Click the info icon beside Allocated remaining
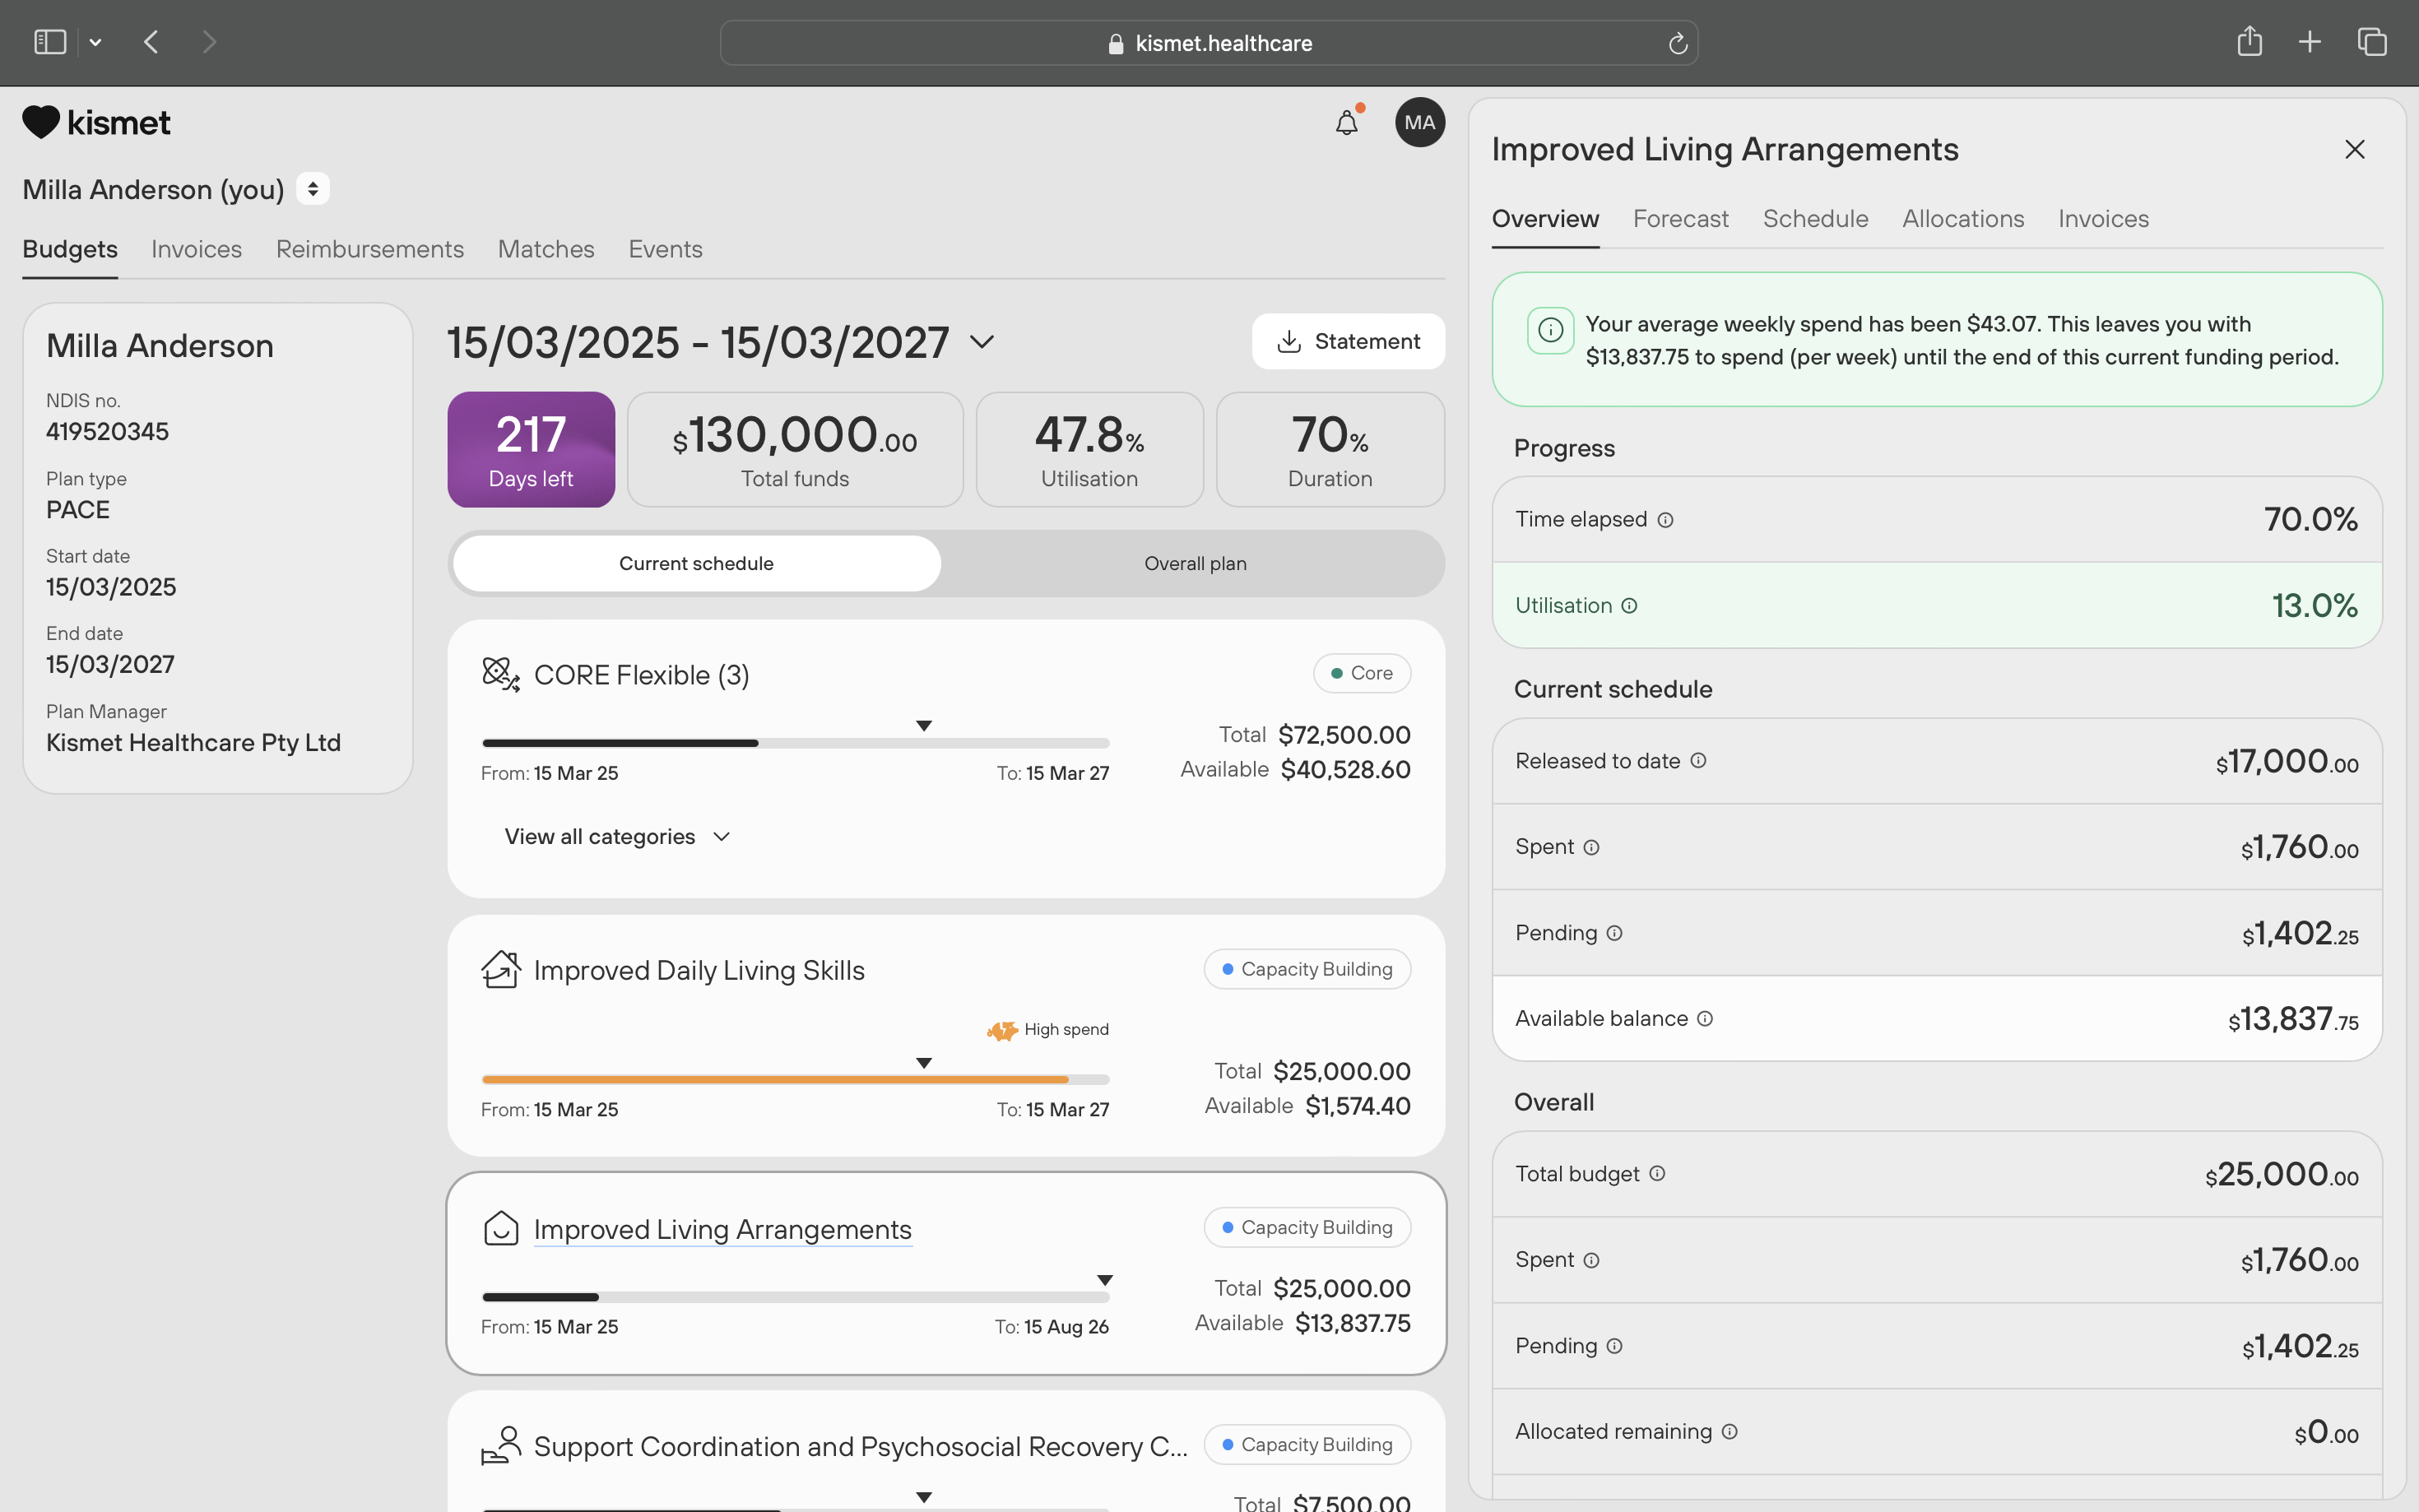This screenshot has width=2419, height=1512. pyautogui.click(x=1729, y=1432)
